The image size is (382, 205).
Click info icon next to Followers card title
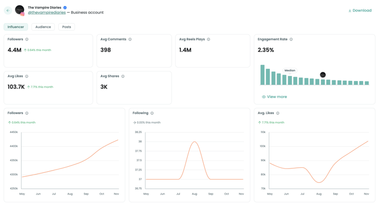tap(27, 39)
